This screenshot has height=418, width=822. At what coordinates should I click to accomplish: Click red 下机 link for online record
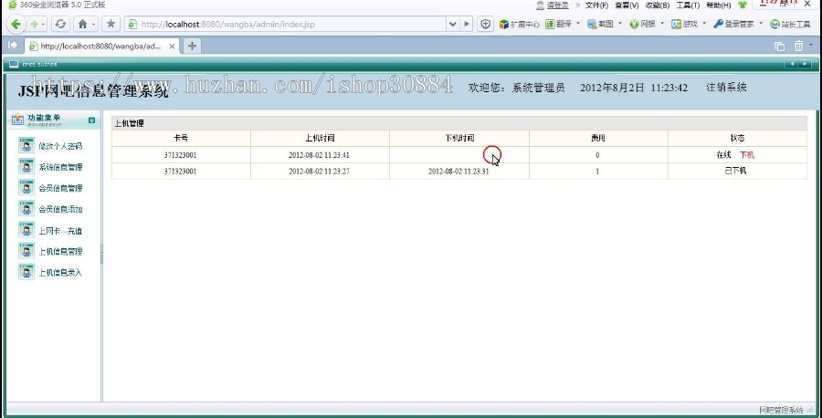pyautogui.click(x=746, y=155)
